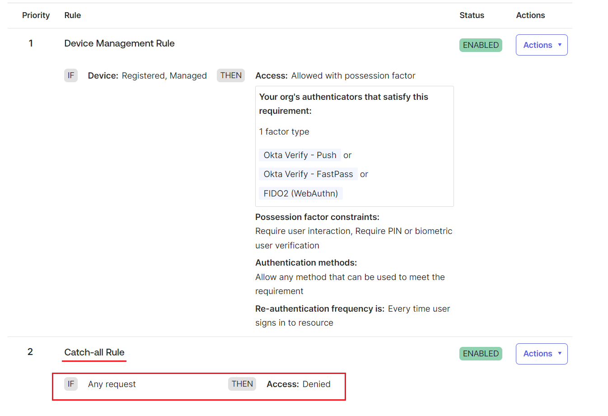
Task: Click the Any request condition text
Action: coord(112,384)
